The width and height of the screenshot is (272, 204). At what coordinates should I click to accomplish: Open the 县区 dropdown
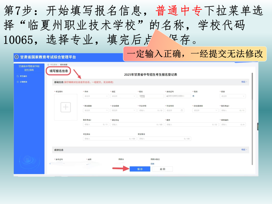pos(123,96)
